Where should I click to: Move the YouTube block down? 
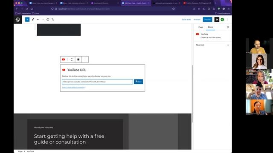(x=72, y=61)
